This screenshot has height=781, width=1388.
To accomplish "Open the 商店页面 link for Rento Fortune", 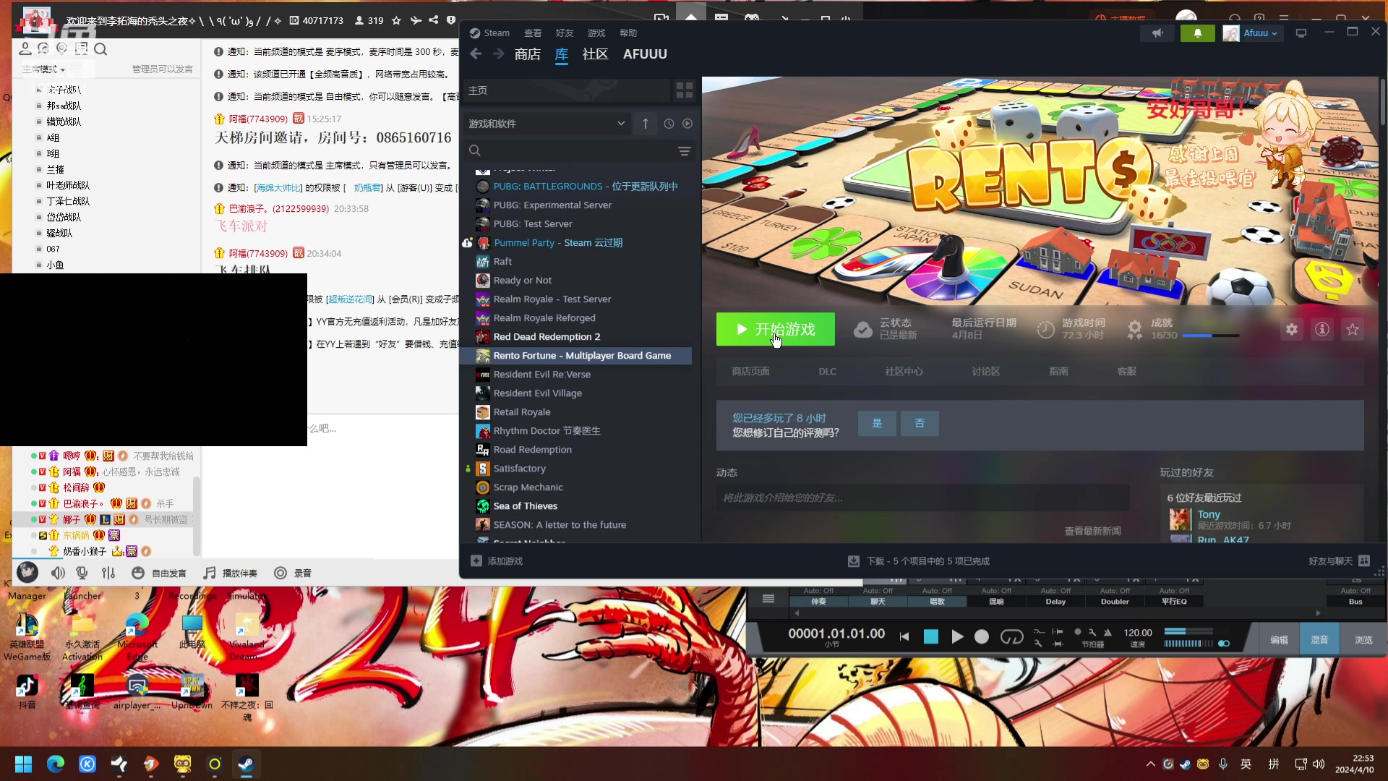I will tap(750, 372).
